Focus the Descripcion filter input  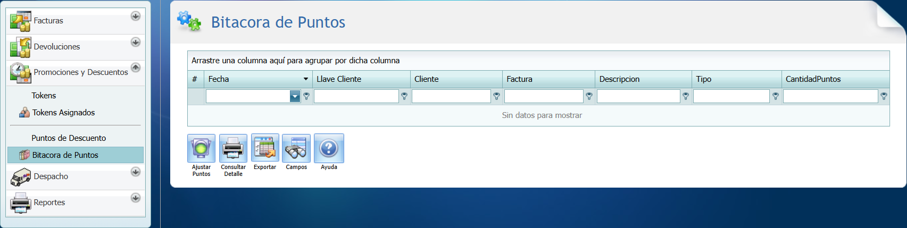click(638, 96)
